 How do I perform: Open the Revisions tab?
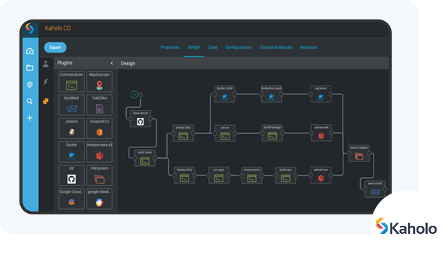309,48
